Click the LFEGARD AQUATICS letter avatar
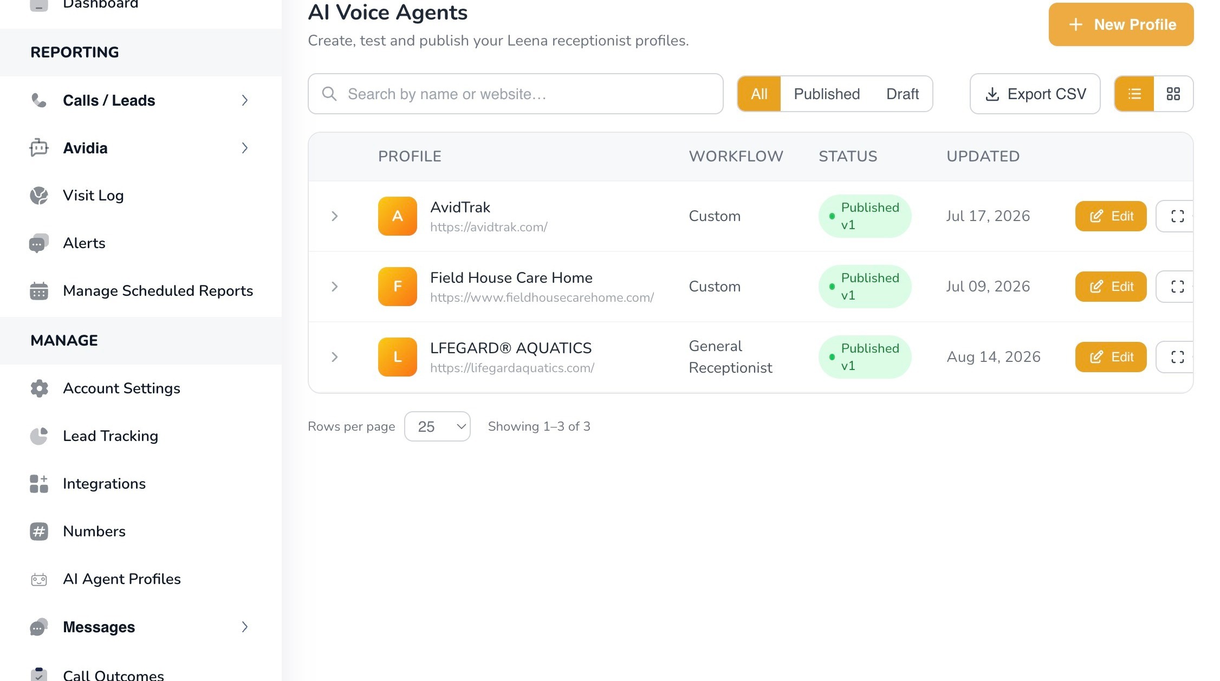The height and width of the screenshot is (681, 1220). click(x=398, y=357)
